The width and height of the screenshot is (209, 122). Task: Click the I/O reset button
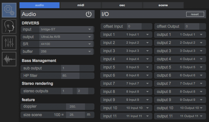(195, 14)
